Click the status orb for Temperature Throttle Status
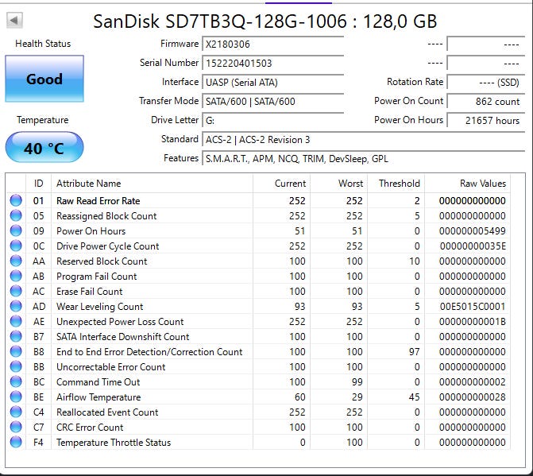Viewport: 533px width, 476px height. (16, 443)
